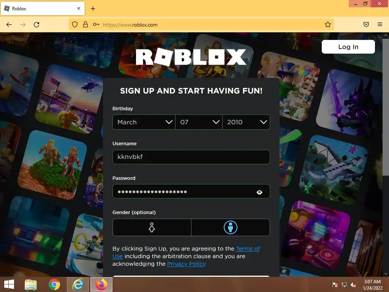Open the Windows Start menu
The width and height of the screenshot is (389, 292).
coord(9,284)
